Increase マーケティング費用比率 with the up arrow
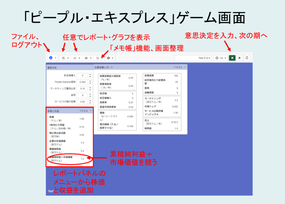The height and width of the screenshot is (204, 285). 90,88
